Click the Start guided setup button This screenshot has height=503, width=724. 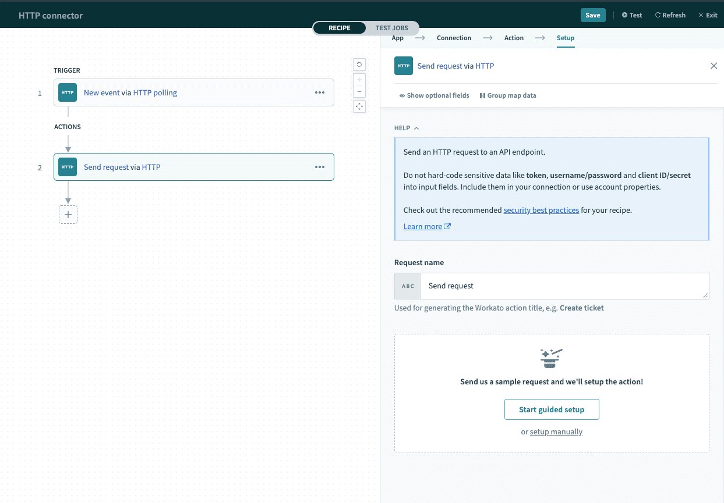552,409
